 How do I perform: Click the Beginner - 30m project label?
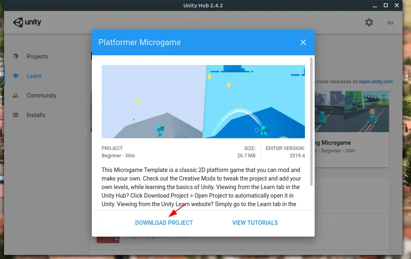click(x=118, y=155)
